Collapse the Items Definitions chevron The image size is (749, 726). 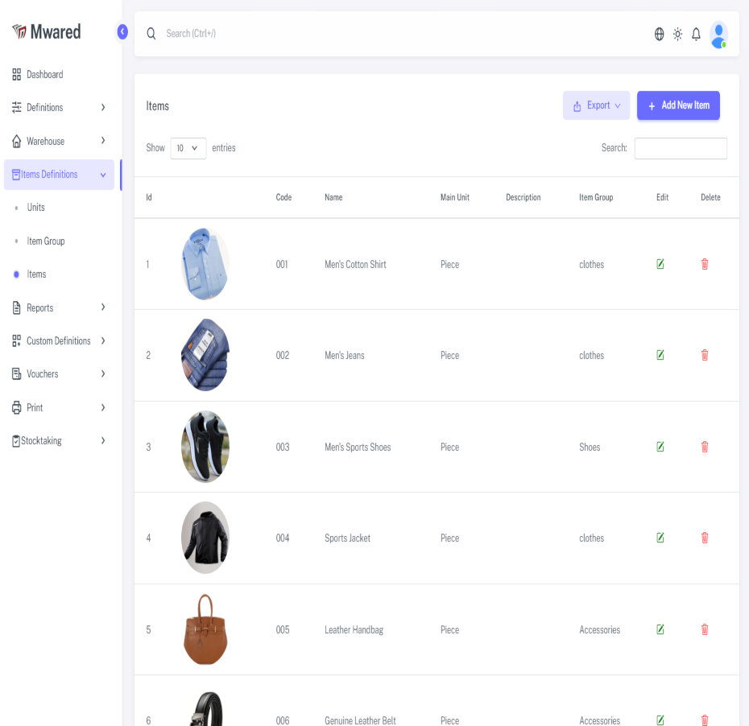(x=103, y=175)
